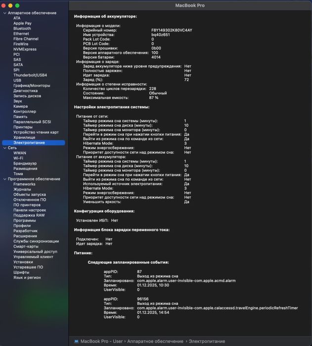The height and width of the screenshot is (346, 312).
Task: Click the cycle count value 228
Action: 153,88
